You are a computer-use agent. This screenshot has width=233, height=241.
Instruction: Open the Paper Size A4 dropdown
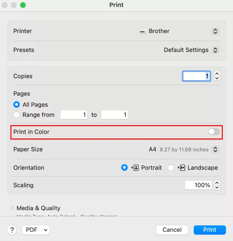(215, 150)
